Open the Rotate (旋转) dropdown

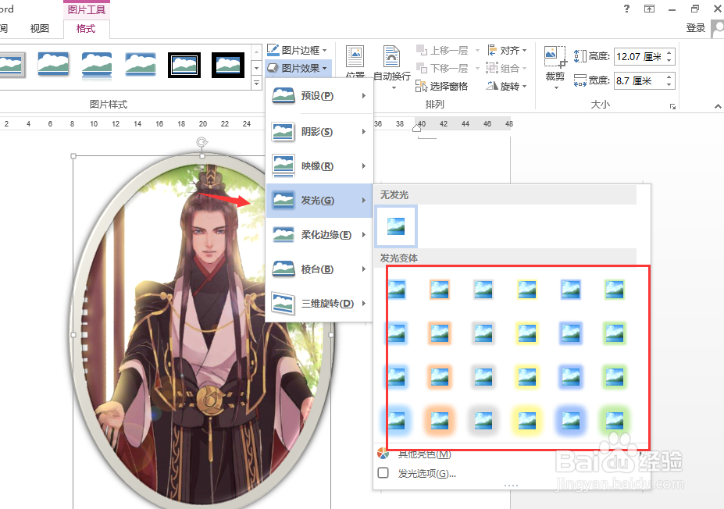[x=507, y=87]
